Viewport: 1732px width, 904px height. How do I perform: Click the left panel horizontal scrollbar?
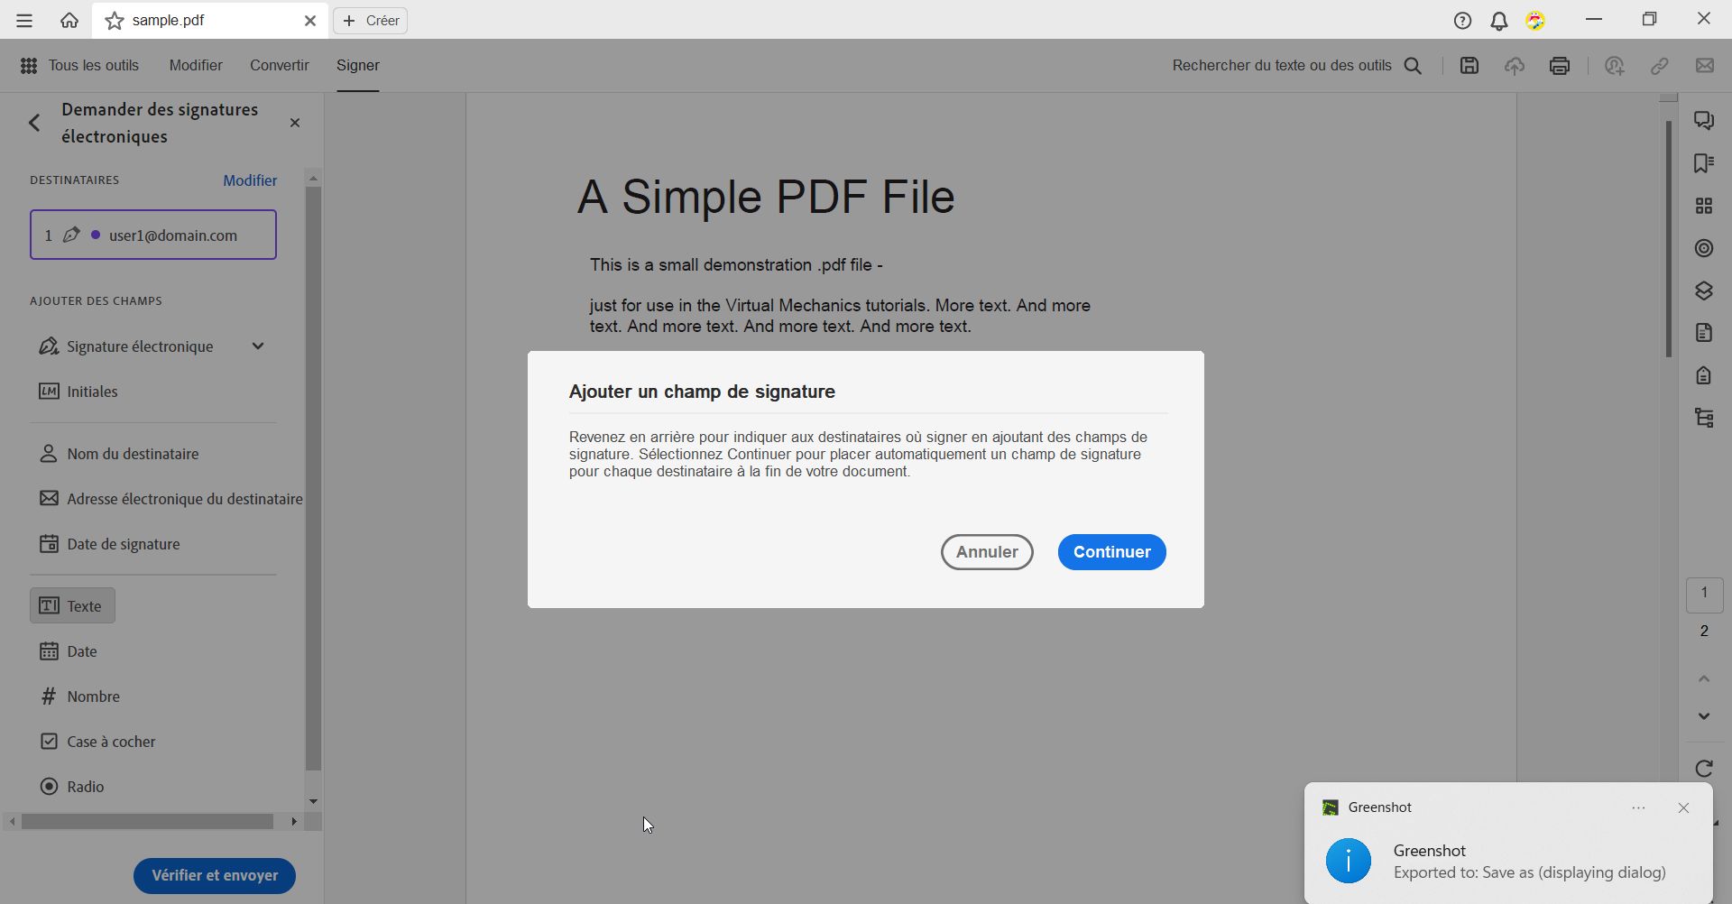pyautogui.click(x=148, y=822)
